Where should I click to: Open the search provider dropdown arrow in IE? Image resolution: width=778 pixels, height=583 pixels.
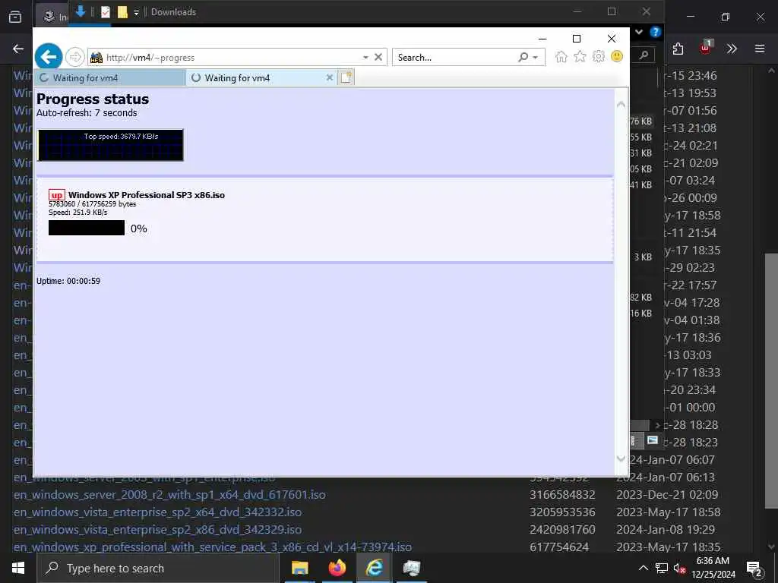coord(536,58)
